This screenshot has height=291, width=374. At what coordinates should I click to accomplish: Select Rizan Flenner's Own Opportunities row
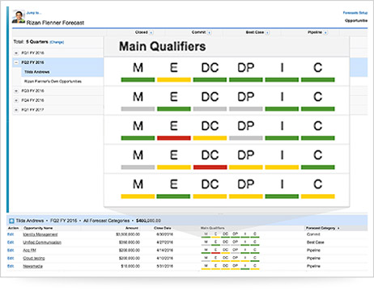click(x=53, y=82)
